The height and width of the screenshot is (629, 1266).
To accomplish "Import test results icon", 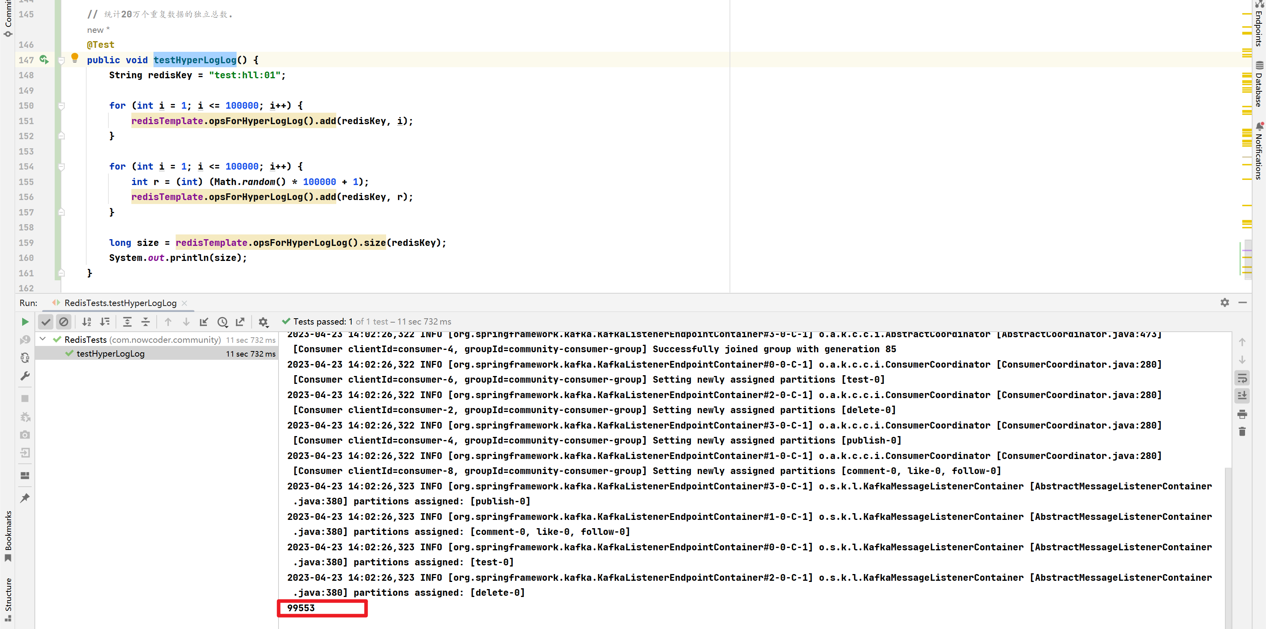I will pyautogui.click(x=204, y=322).
